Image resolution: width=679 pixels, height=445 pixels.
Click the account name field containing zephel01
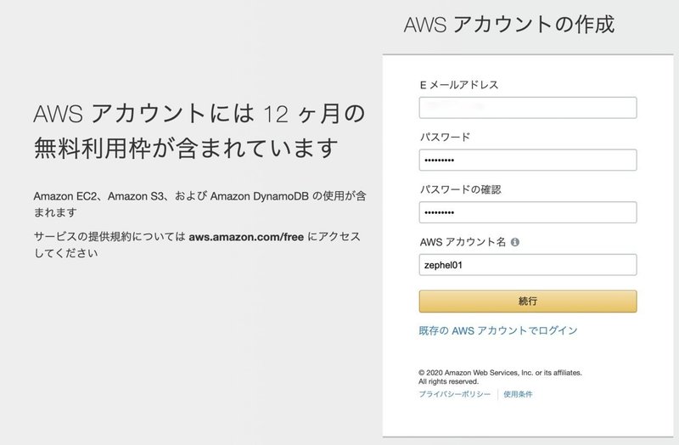click(527, 265)
